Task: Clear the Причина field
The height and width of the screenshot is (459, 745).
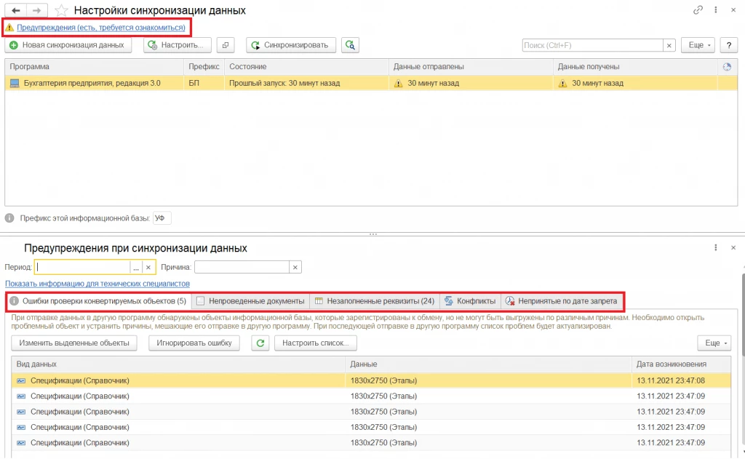Action: [x=295, y=268]
